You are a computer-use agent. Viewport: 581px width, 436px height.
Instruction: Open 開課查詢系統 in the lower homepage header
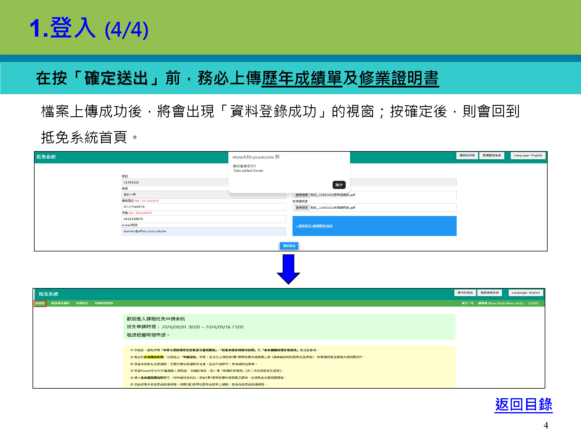point(489,293)
